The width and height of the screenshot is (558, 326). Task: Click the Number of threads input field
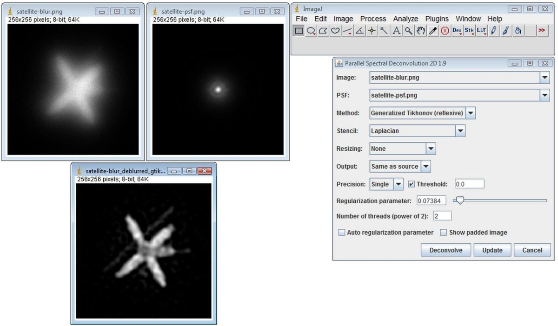click(x=442, y=216)
